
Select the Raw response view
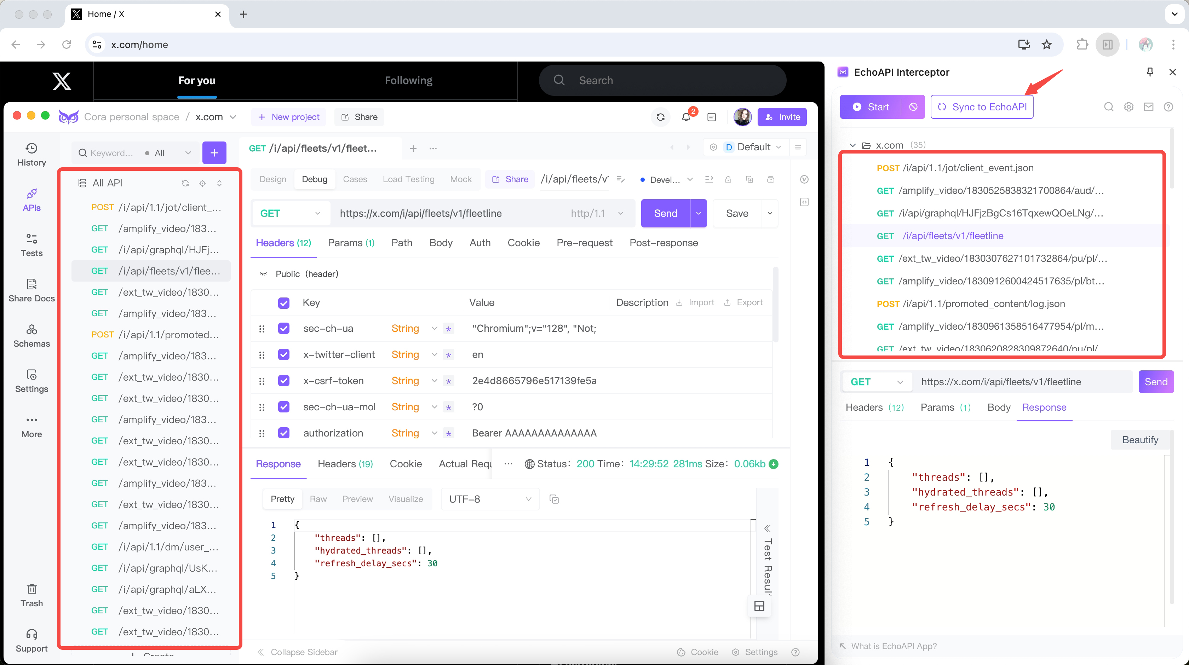[x=318, y=499]
